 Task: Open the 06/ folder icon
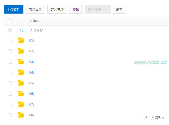pyautogui.click(x=21, y=94)
